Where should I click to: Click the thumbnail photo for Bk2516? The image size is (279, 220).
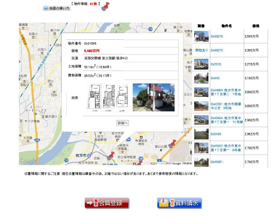tap(201, 64)
